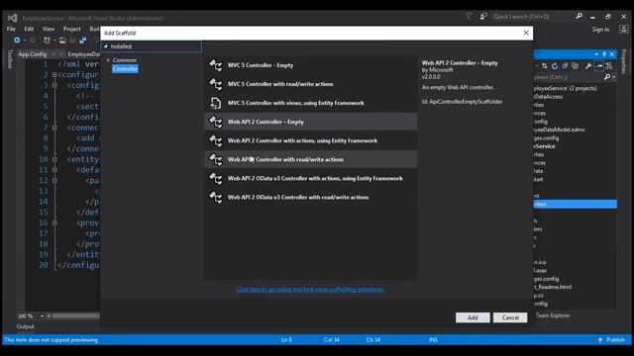Collapse XML outlining at line 2

pyautogui.click(x=54, y=75)
